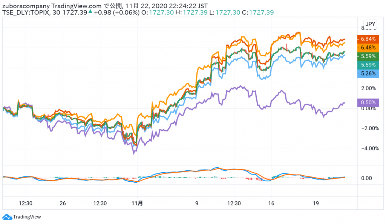Click the dark green 5.59% label
Screen dimensions: 386x224
368,56
